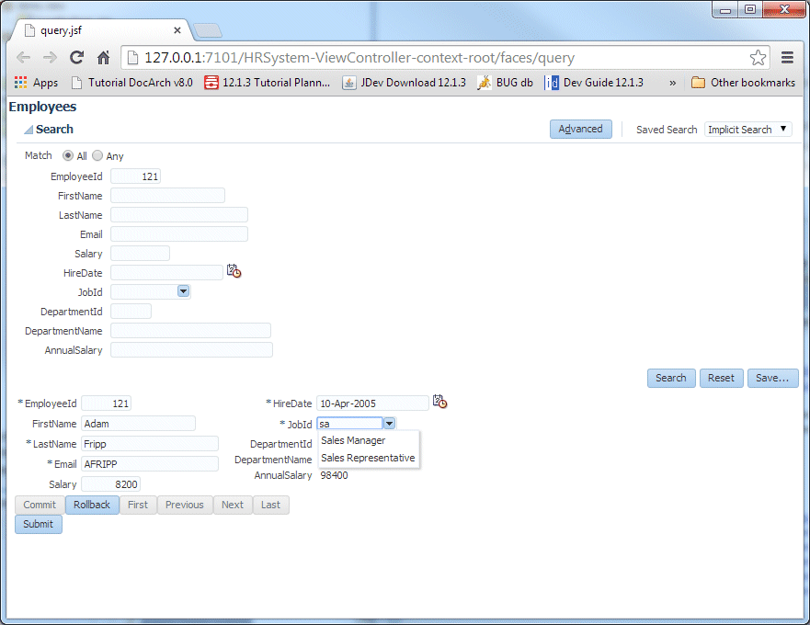Click the Save... button

(x=773, y=378)
